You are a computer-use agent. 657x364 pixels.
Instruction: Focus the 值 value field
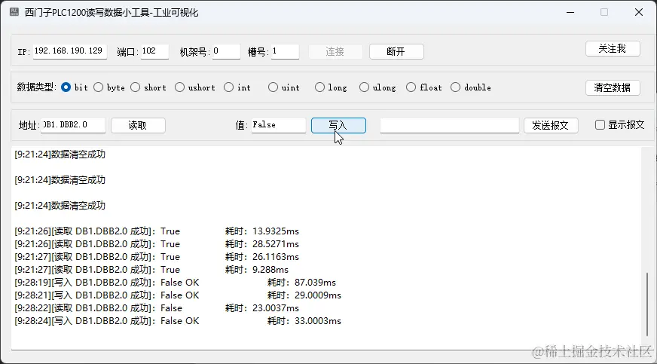click(x=279, y=125)
